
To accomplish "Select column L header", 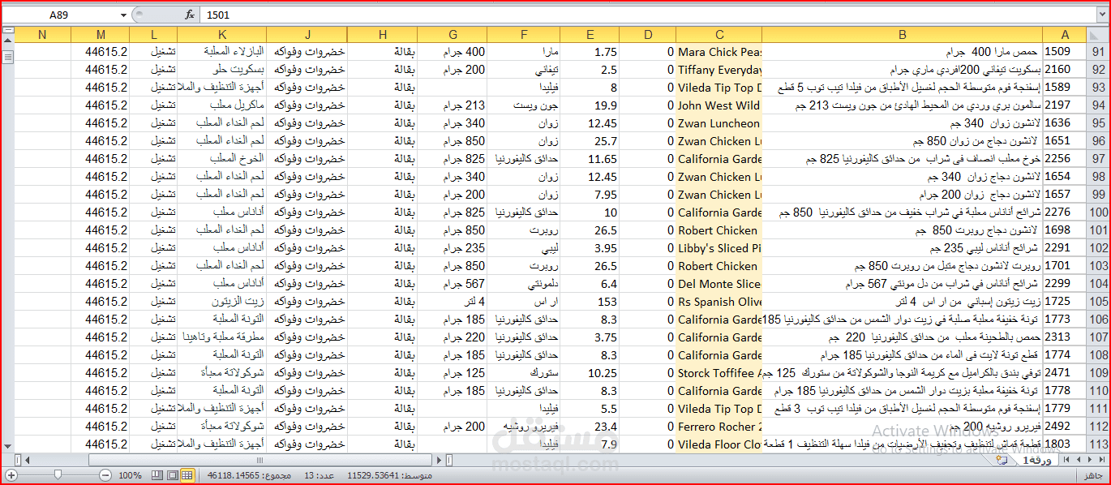I will pos(153,34).
